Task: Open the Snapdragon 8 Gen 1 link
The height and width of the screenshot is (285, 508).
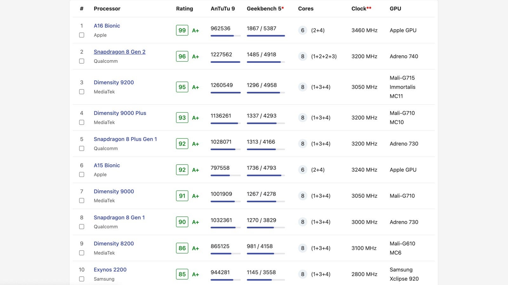Action: [119, 218]
